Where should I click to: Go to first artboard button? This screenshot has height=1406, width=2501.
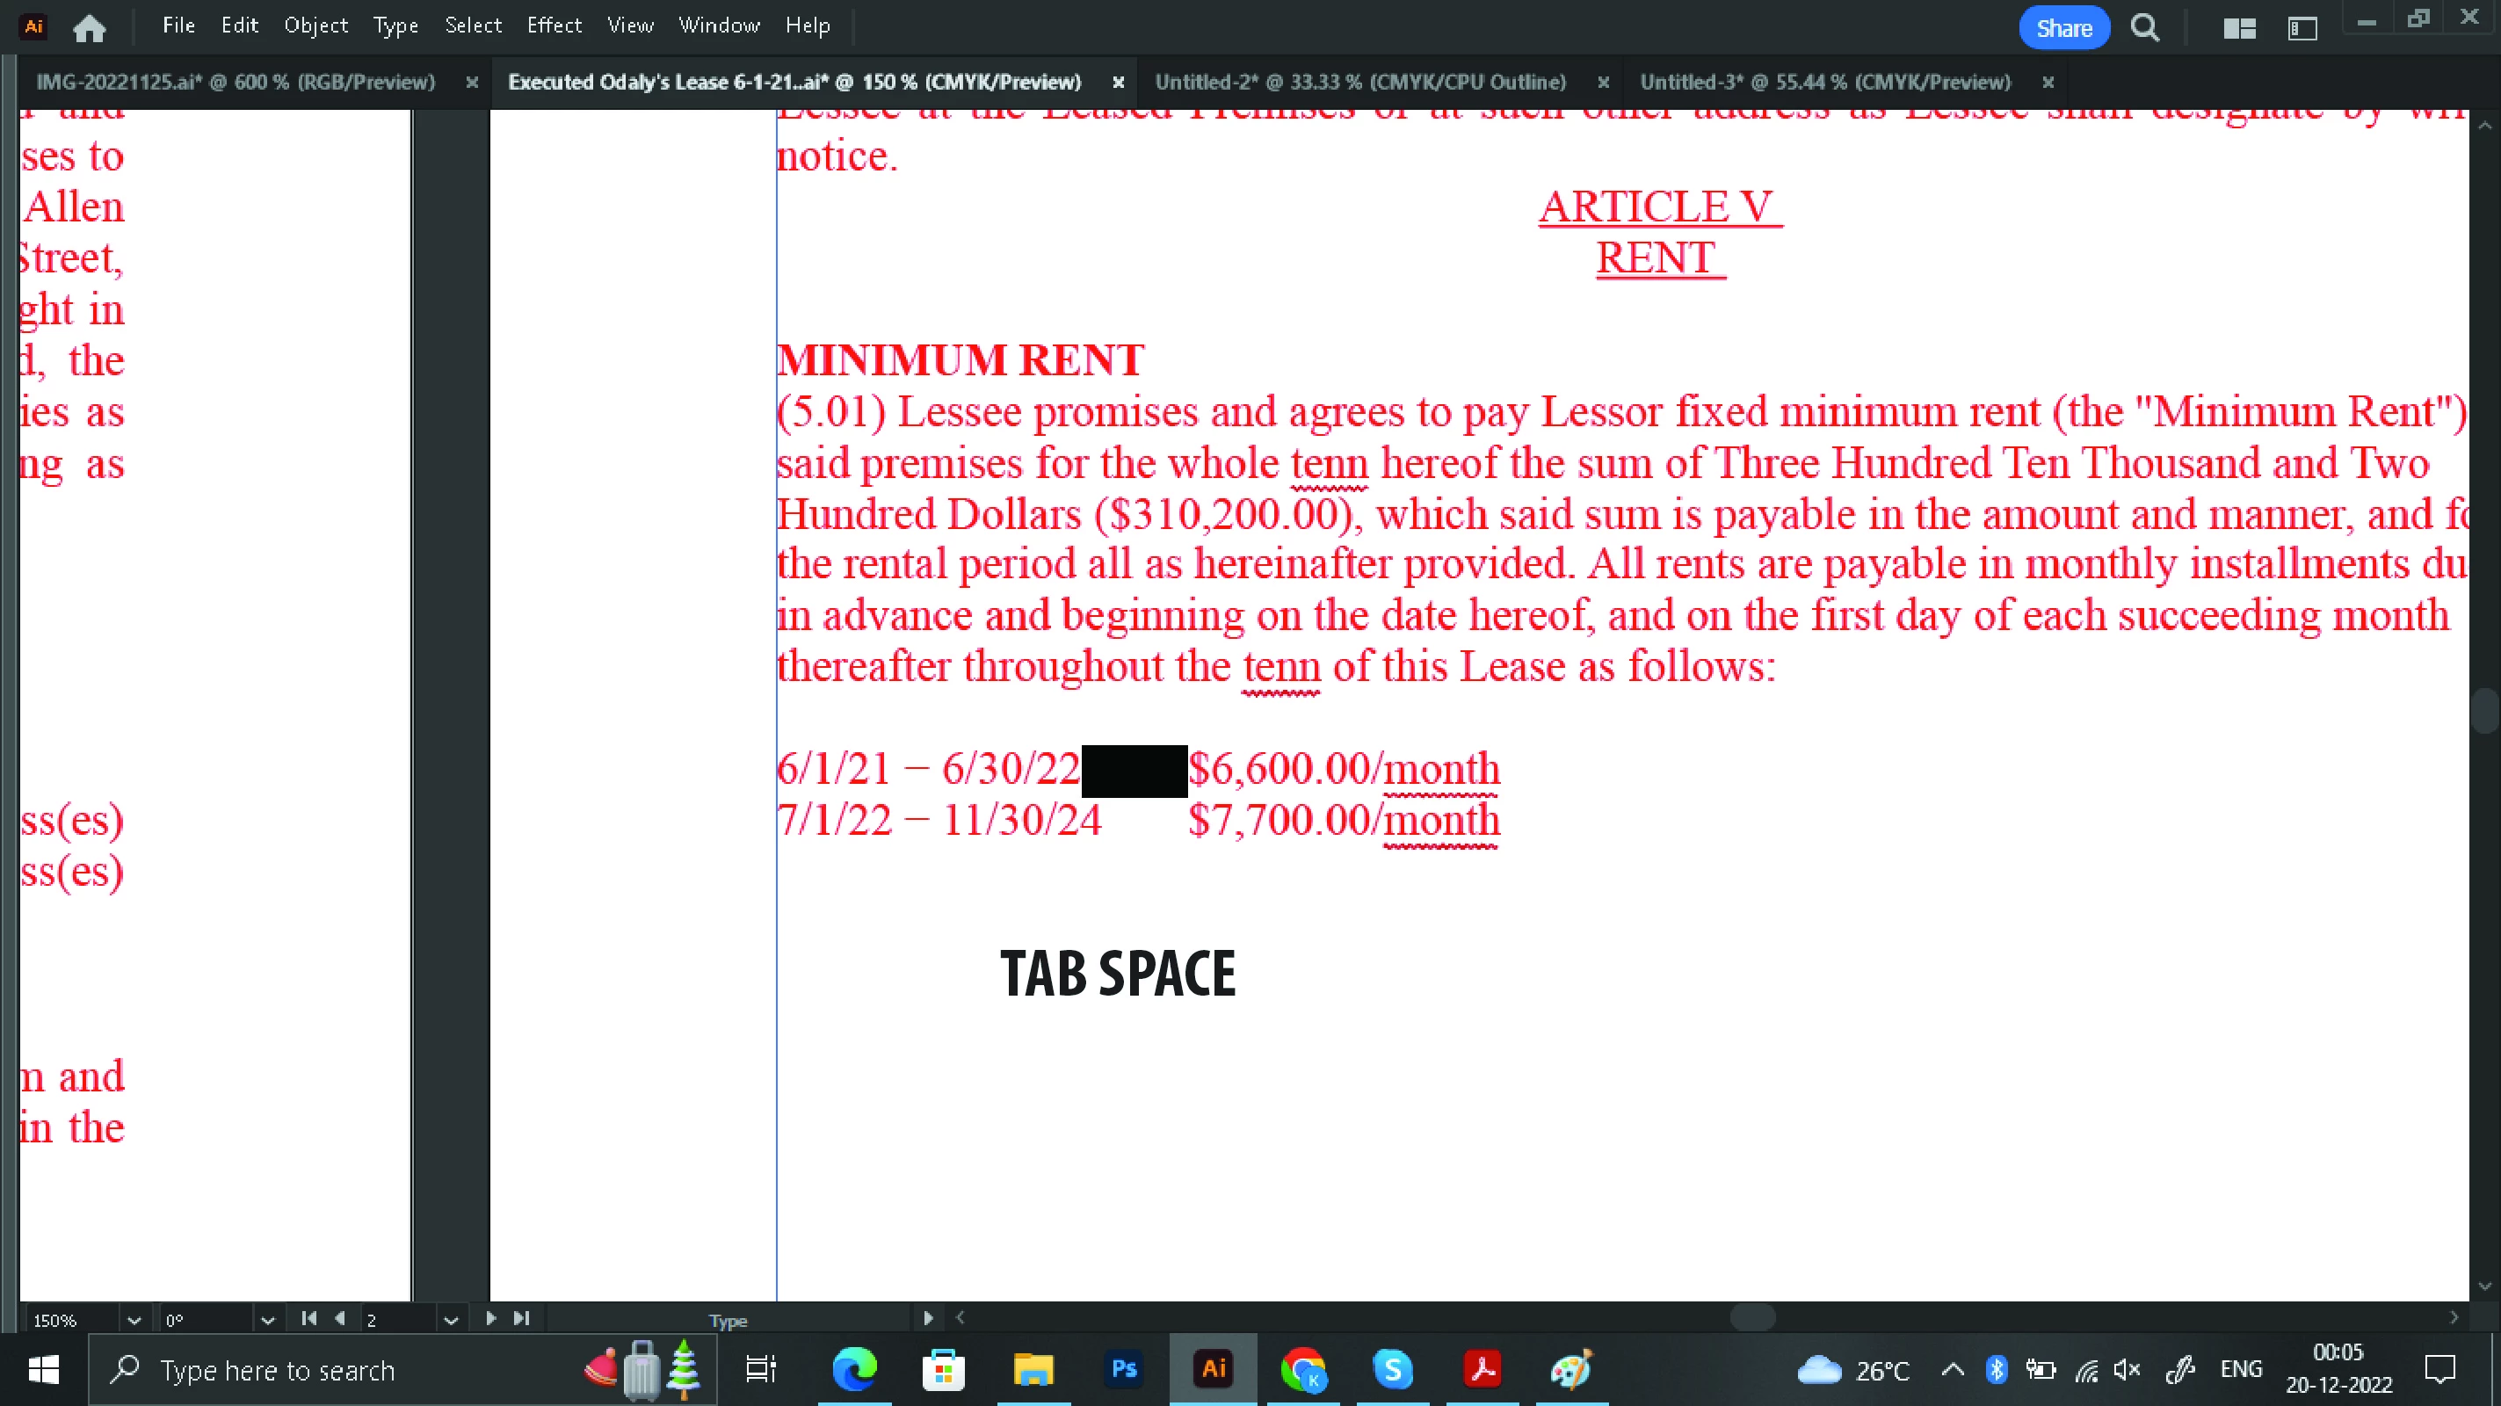(308, 1319)
